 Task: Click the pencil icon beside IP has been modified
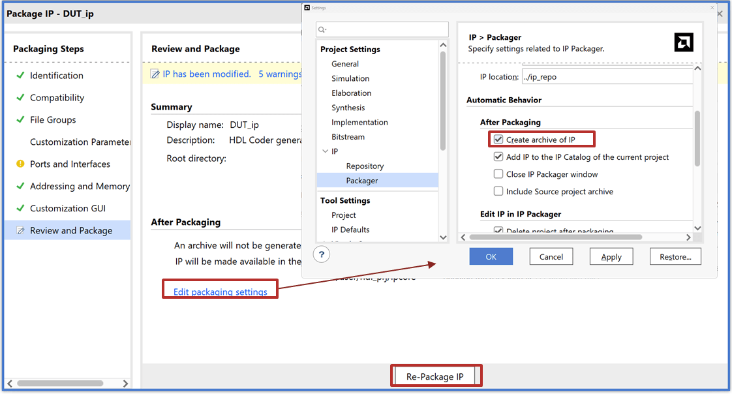[x=155, y=74]
